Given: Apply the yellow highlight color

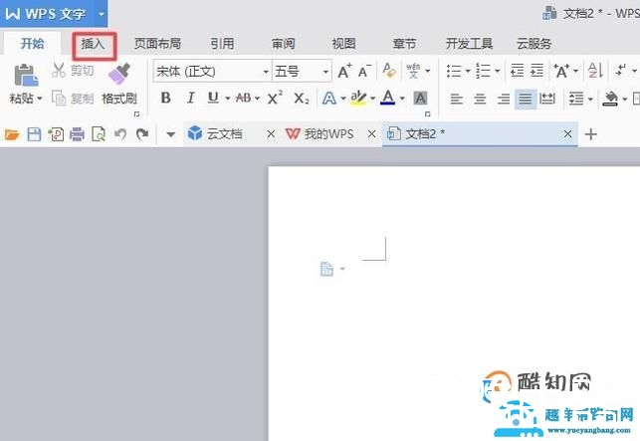Looking at the screenshot, I should (358, 98).
